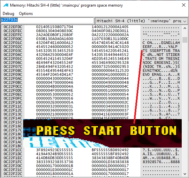Click hex value 5420535449444552

(x=110, y=55)
